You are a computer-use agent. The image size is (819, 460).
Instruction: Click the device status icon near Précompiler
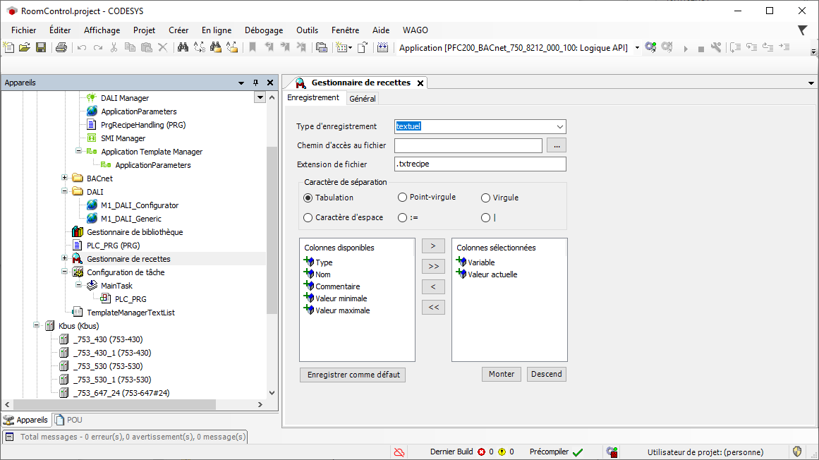612,452
